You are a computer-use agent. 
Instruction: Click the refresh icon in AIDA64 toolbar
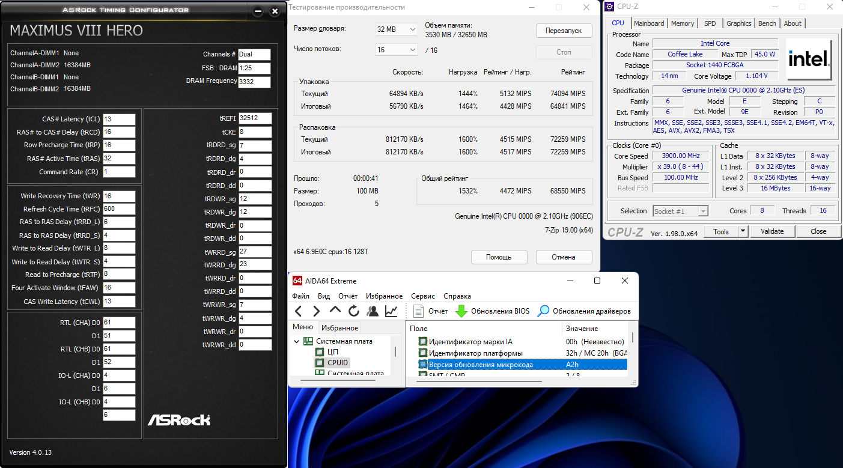point(354,311)
